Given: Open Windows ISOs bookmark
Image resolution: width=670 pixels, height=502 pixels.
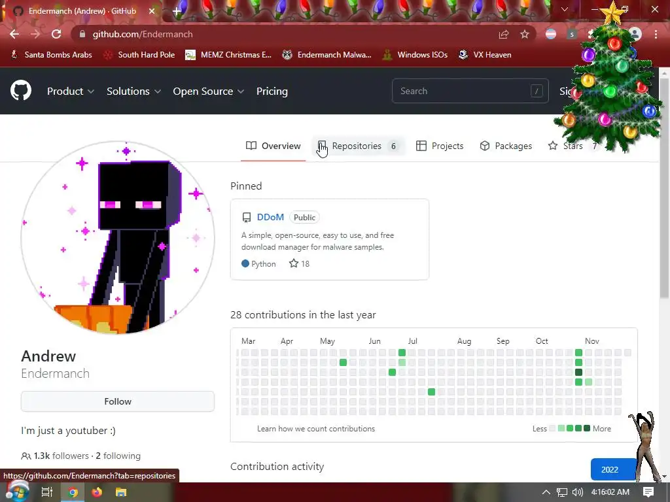Looking at the screenshot, I should (x=415, y=55).
